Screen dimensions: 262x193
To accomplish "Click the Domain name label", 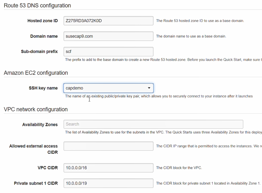I will click(x=44, y=36).
